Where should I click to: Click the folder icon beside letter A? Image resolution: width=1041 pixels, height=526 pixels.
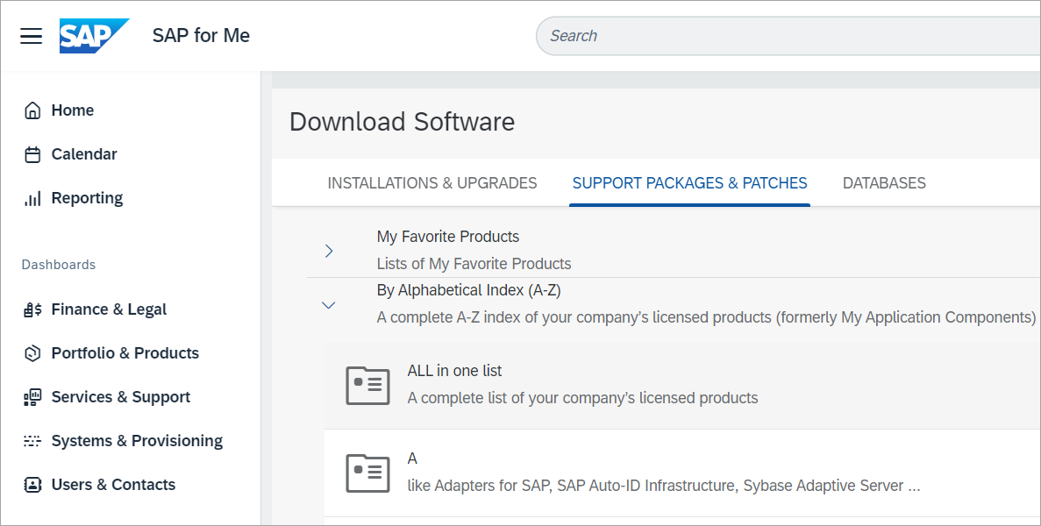[x=367, y=473]
